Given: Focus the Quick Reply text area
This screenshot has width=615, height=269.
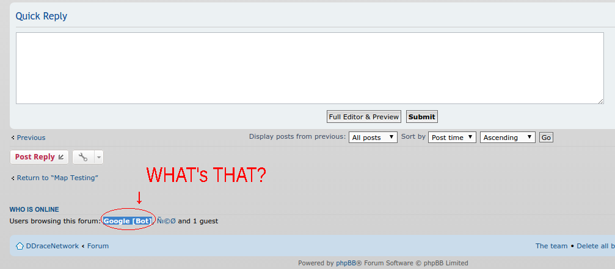Looking at the screenshot, I should (x=310, y=68).
